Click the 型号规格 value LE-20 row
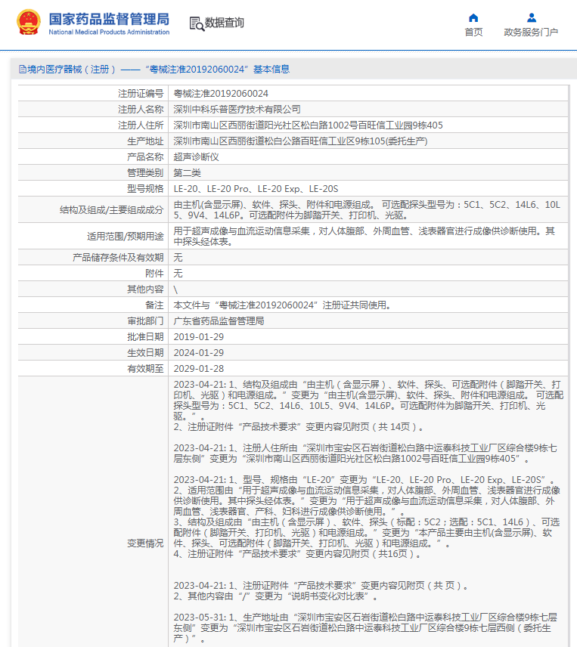Screen dimensions: 577x647 coord(256,188)
